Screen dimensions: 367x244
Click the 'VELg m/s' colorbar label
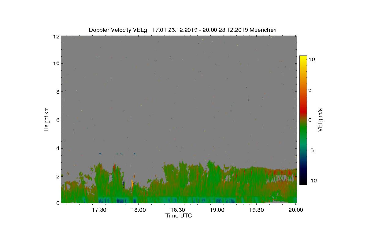(321, 120)
